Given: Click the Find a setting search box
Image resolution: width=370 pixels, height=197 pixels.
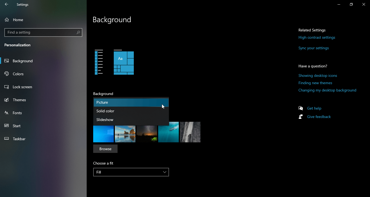Looking at the screenshot, I should click(43, 32).
